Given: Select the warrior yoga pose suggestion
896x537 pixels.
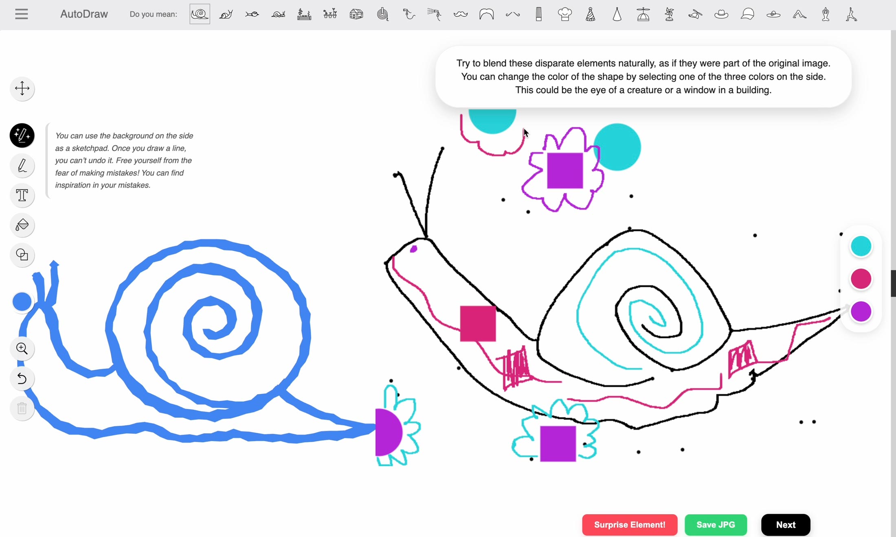Looking at the screenshot, I should pyautogui.click(x=852, y=14).
